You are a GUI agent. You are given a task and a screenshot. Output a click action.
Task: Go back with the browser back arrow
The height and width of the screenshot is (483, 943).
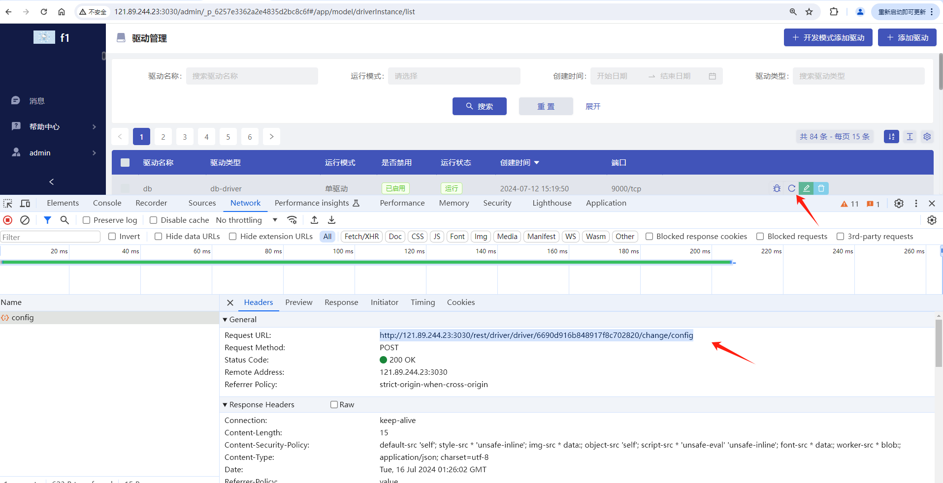[x=9, y=12]
